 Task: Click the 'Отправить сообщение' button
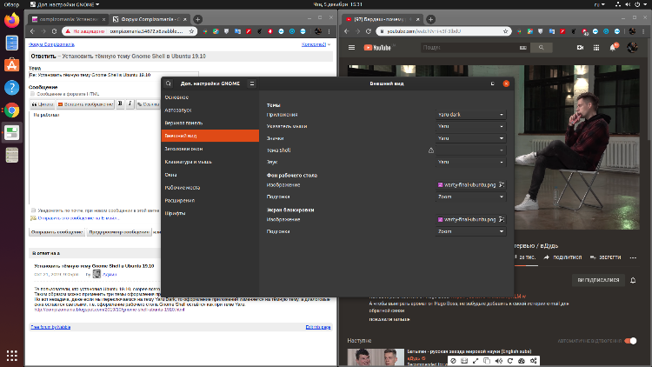[57, 232]
